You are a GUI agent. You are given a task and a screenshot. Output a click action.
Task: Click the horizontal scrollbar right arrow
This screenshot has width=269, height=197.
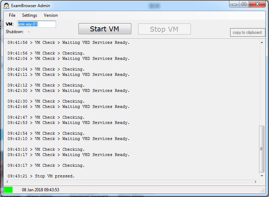(x=255, y=182)
